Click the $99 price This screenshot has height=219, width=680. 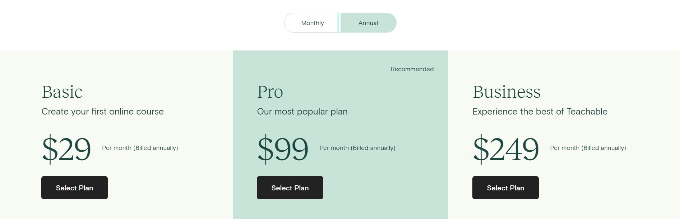click(283, 149)
